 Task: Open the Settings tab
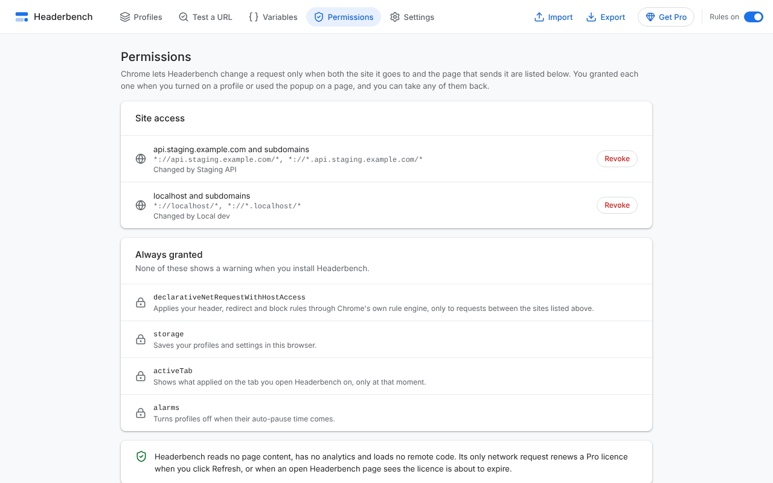(x=412, y=17)
